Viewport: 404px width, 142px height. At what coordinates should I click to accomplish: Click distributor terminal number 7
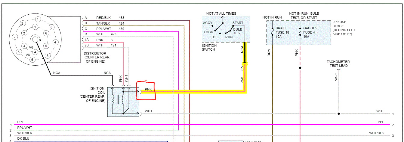[14, 37]
